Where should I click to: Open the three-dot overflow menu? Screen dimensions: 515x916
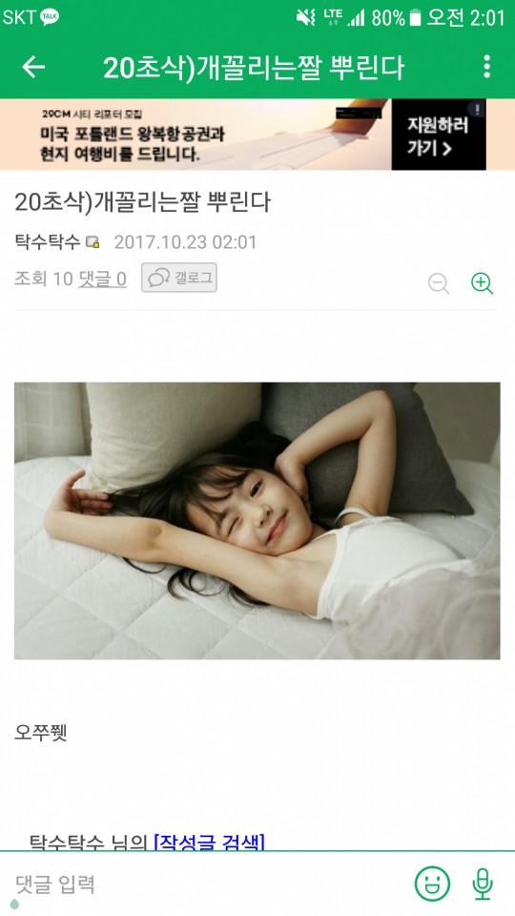click(x=486, y=67)
